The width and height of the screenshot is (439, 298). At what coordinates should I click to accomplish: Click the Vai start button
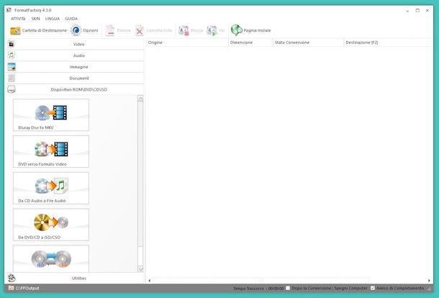[216, 30]
